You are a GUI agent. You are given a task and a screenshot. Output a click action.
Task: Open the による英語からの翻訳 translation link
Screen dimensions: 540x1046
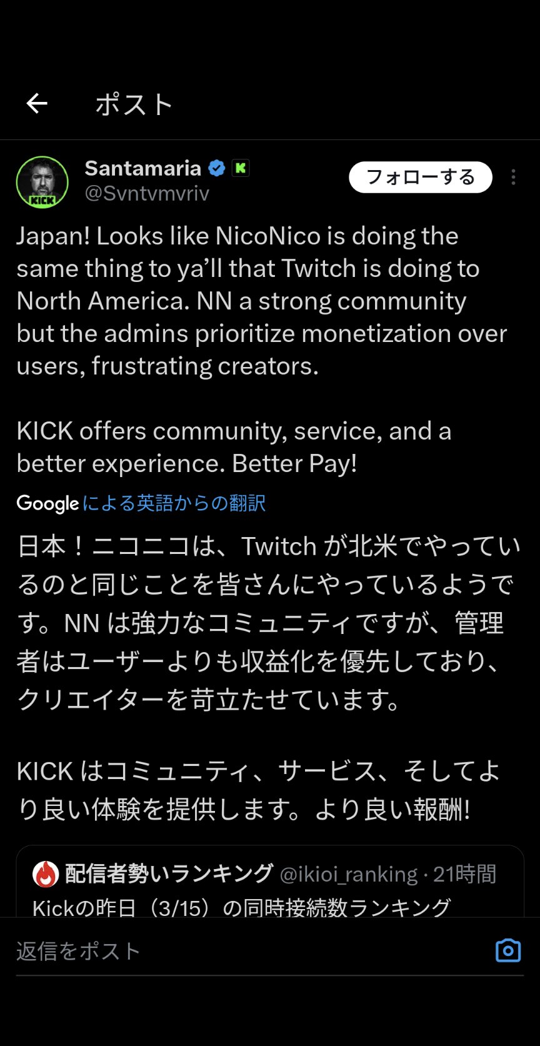(174, 503)
